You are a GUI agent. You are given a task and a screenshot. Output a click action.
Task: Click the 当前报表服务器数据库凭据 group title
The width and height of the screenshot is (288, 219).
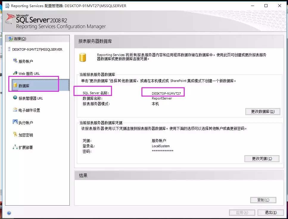(101, 123)
